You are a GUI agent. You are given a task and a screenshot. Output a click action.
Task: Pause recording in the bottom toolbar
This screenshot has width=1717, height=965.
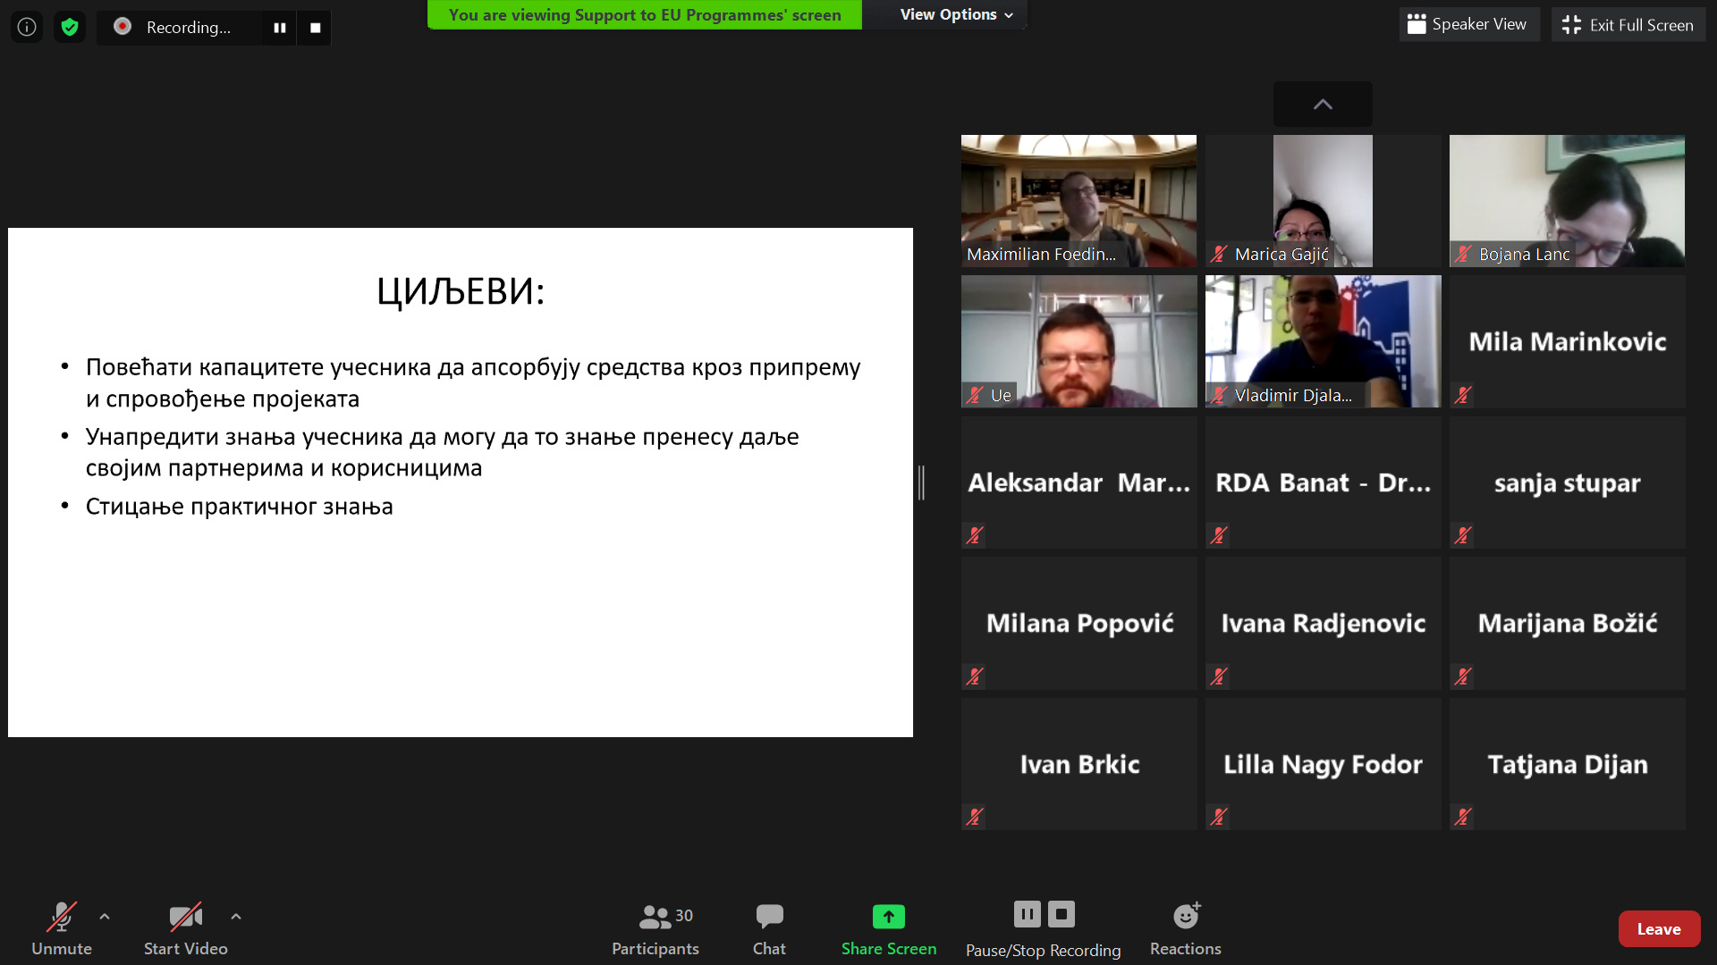[1027, 913]
